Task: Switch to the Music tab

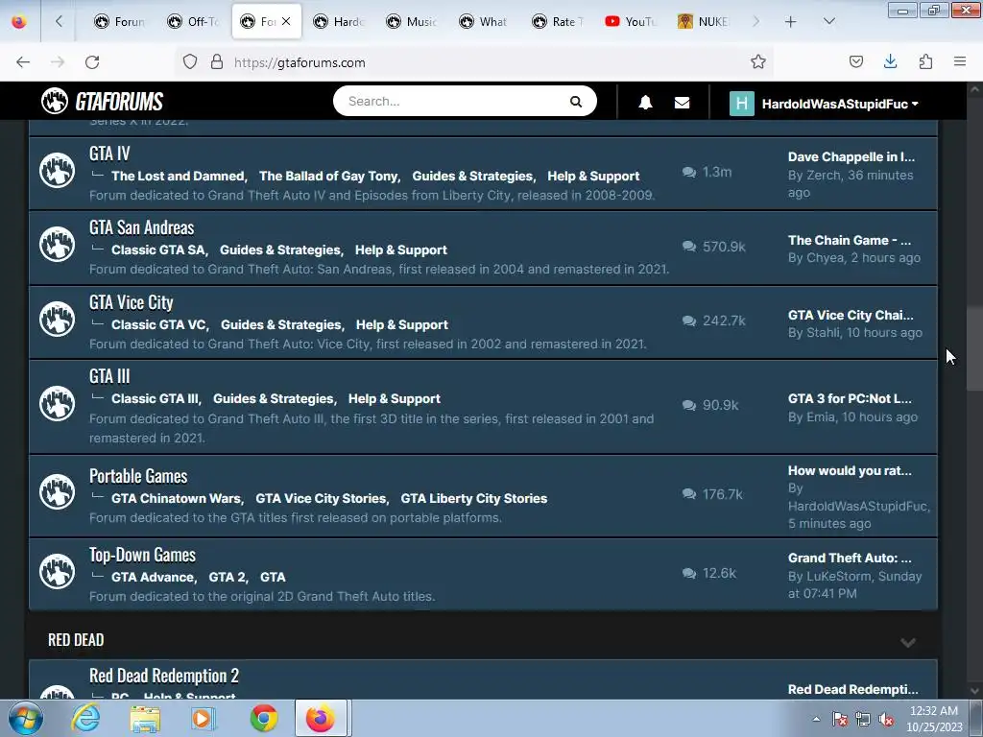Action: pyautogui.click(x=412, y=21)
